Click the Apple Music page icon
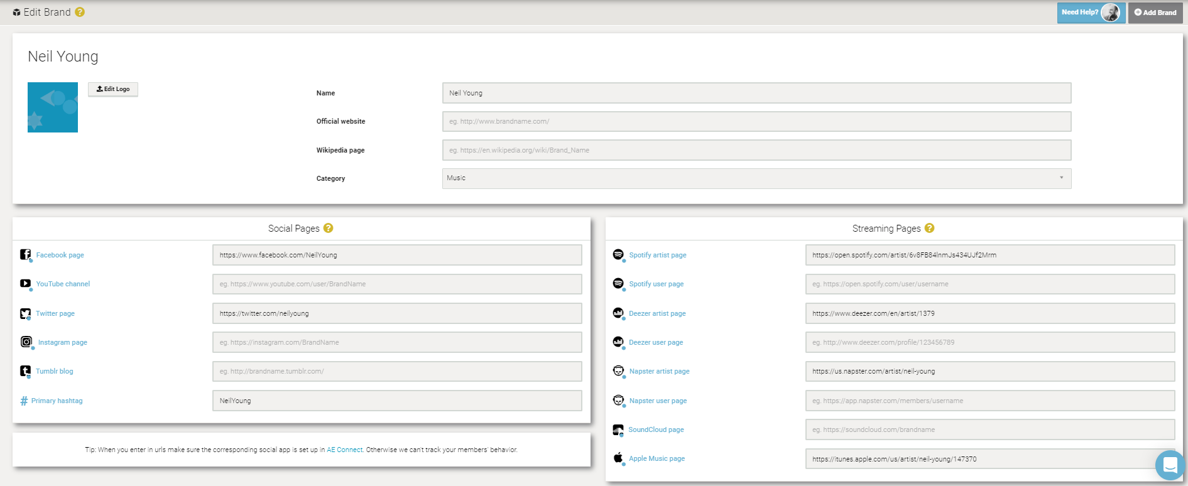The image size is (1188, 486). pos(618,458)
